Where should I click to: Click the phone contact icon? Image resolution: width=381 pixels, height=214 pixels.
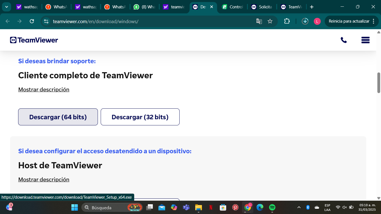coord(344,40)
